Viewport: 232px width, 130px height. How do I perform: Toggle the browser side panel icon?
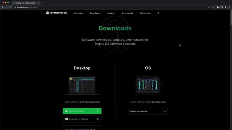pyautogui.click(x=221, y=7)
